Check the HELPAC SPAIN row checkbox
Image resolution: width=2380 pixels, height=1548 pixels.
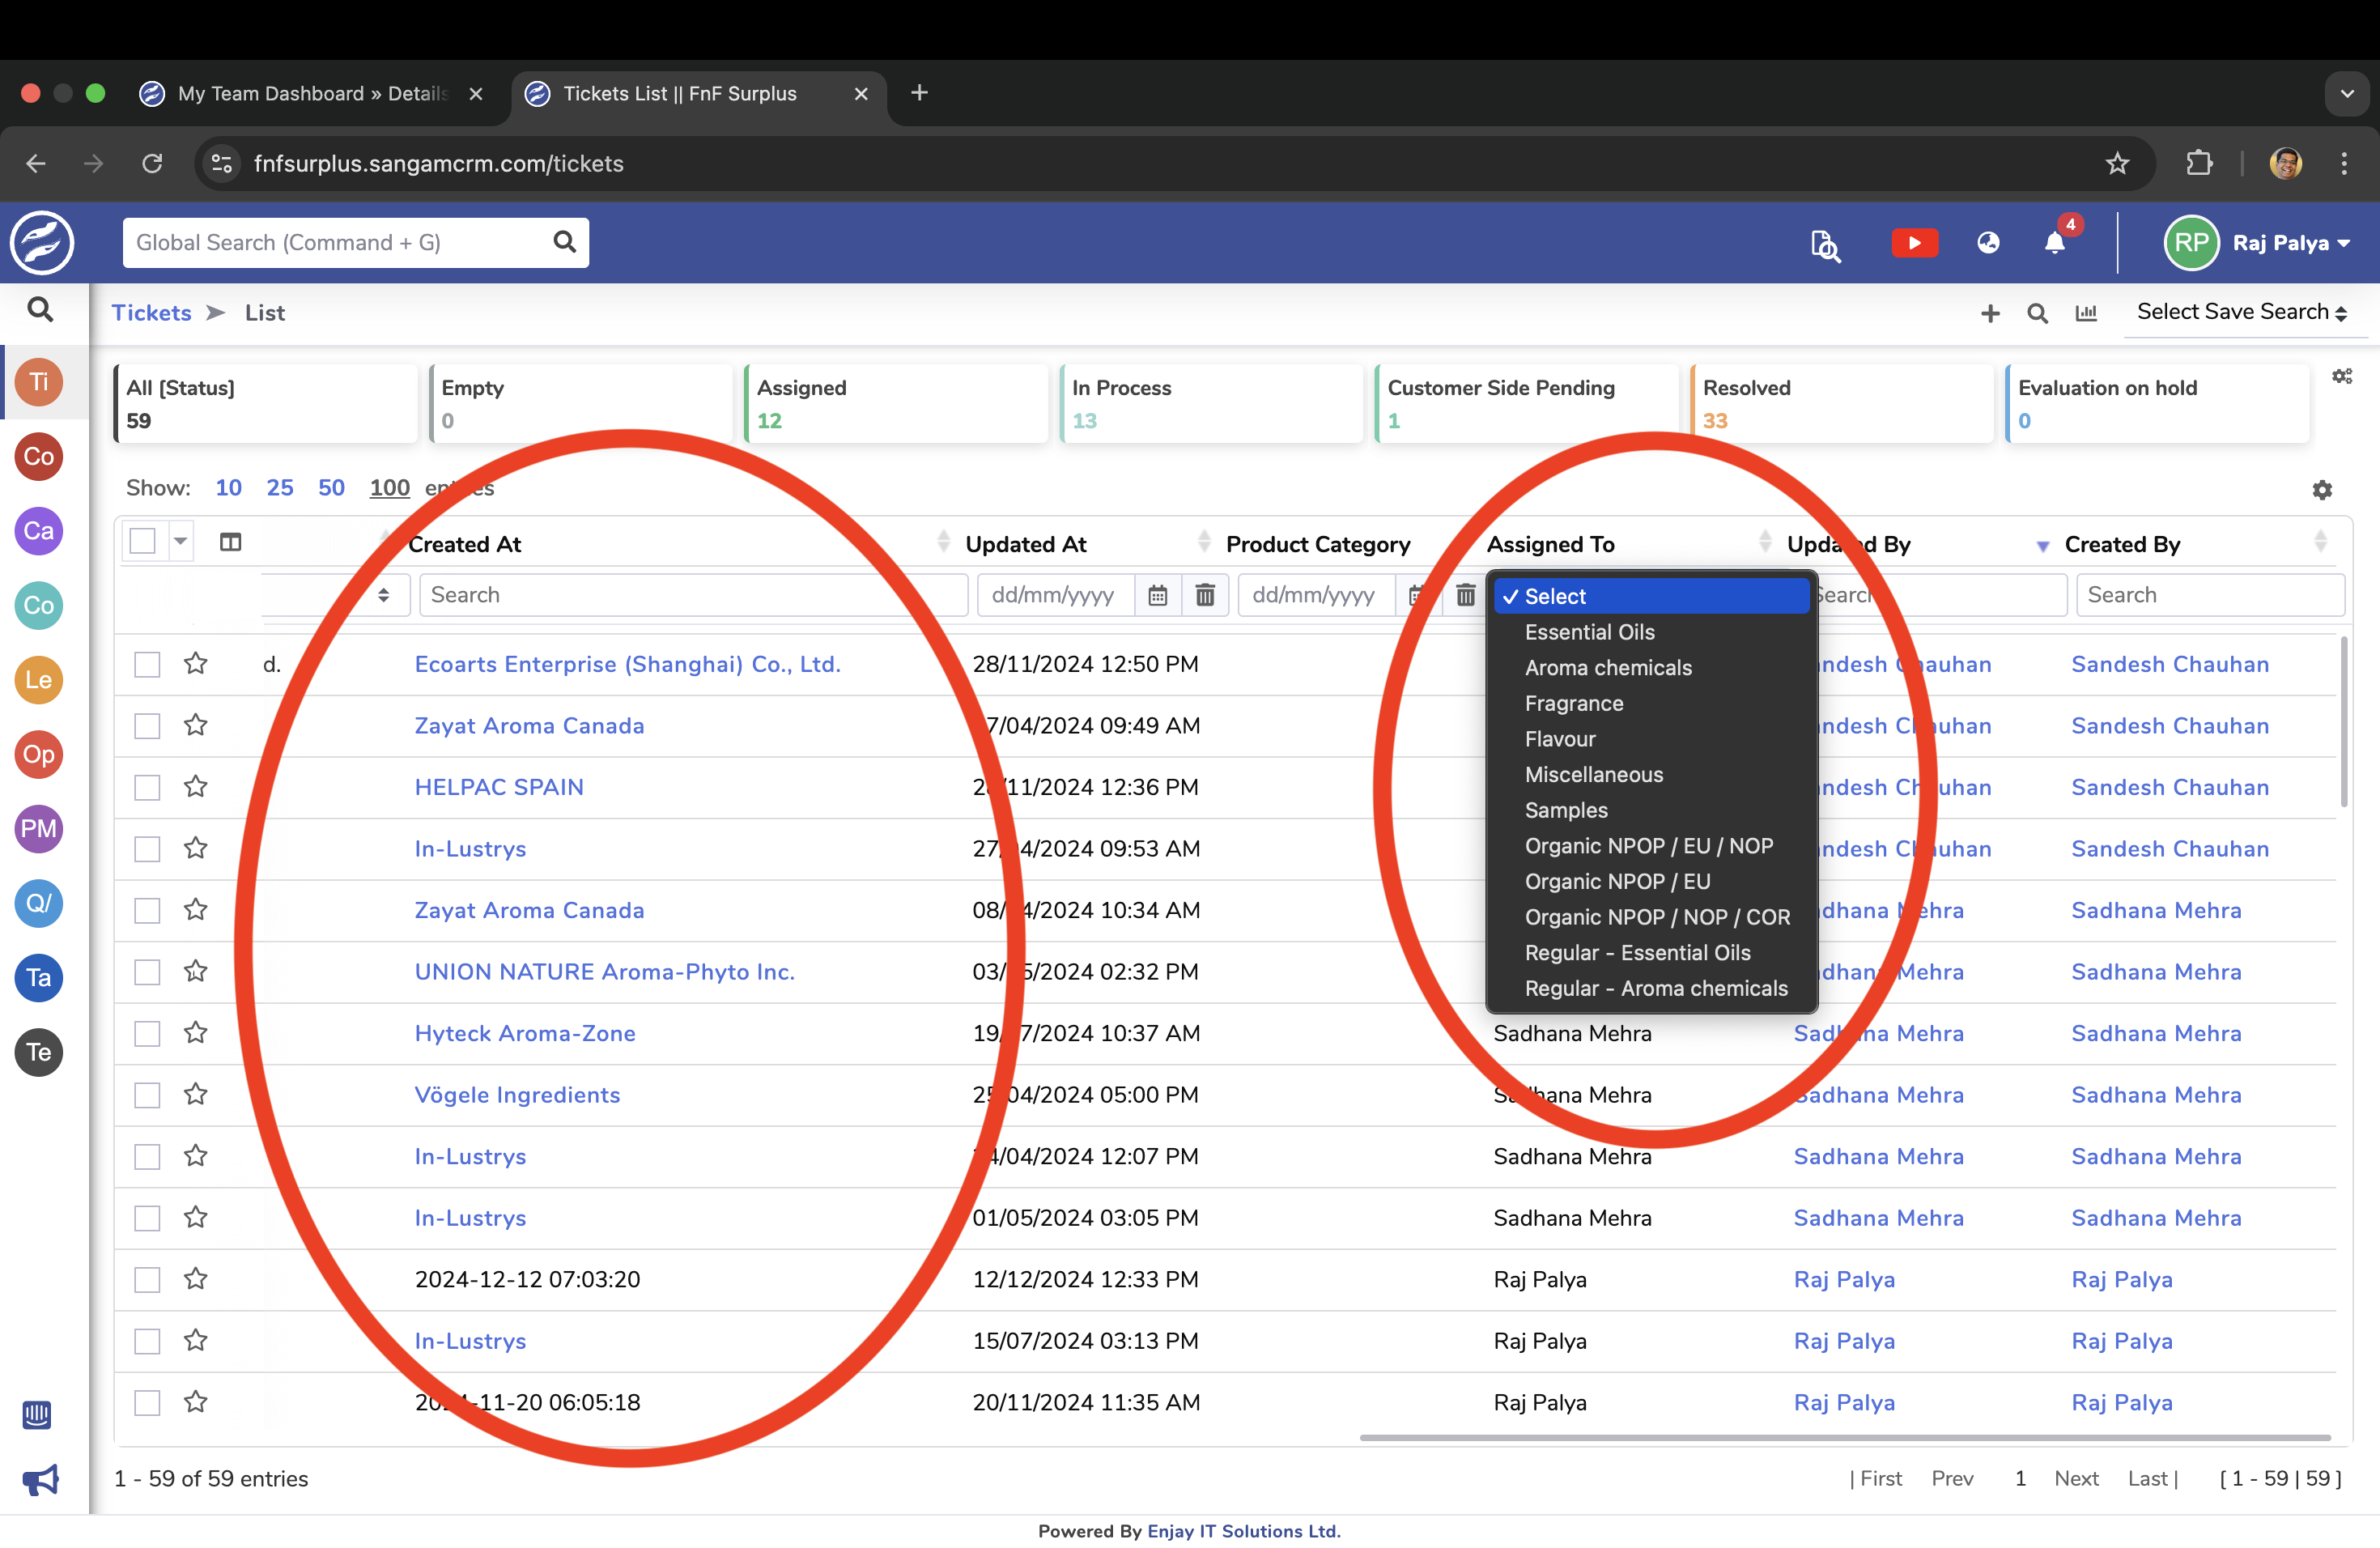(x=147, y=788)
